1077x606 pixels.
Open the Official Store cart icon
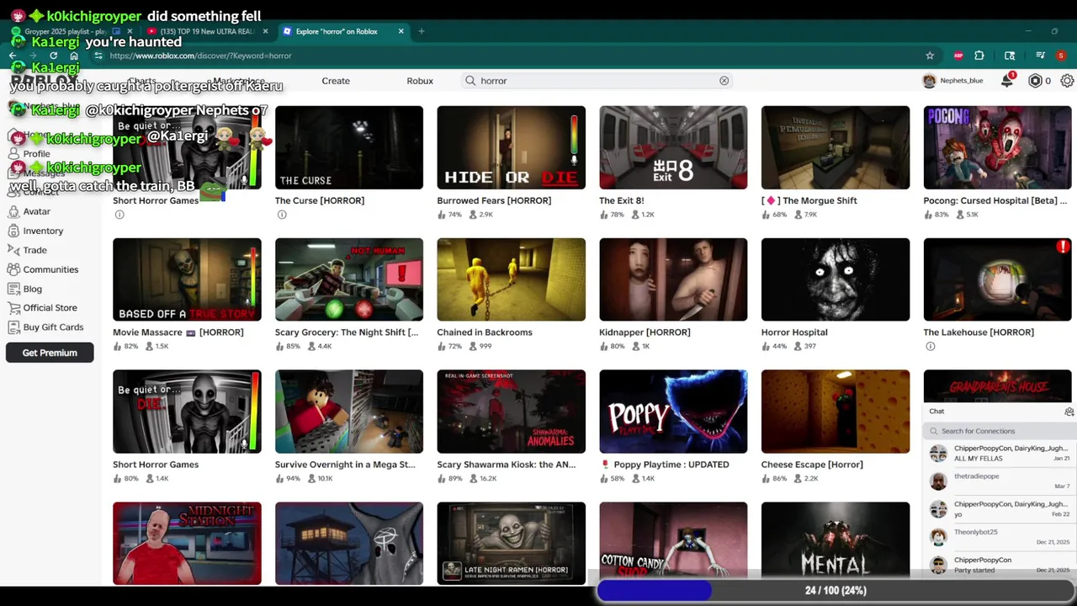(x=13, y=308)
